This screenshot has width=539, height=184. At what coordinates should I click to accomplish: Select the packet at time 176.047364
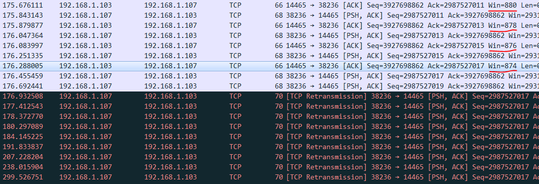click(269, 35)
